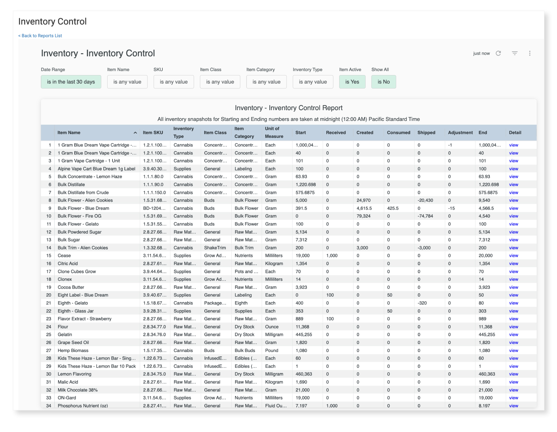Click the Item Name sort arrow

pos(135,133)
